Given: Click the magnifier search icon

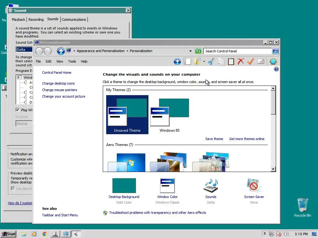Looking at the screenshot, I should coord(275,51).
